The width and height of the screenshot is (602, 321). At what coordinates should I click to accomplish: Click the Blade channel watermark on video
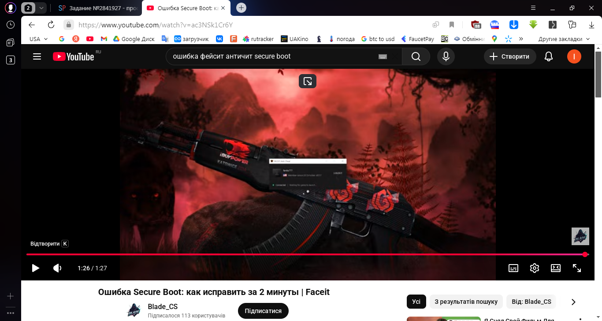pos(580,236)
